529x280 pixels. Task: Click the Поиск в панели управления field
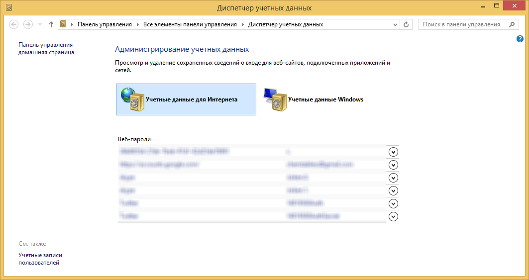[x=463, y=24]
